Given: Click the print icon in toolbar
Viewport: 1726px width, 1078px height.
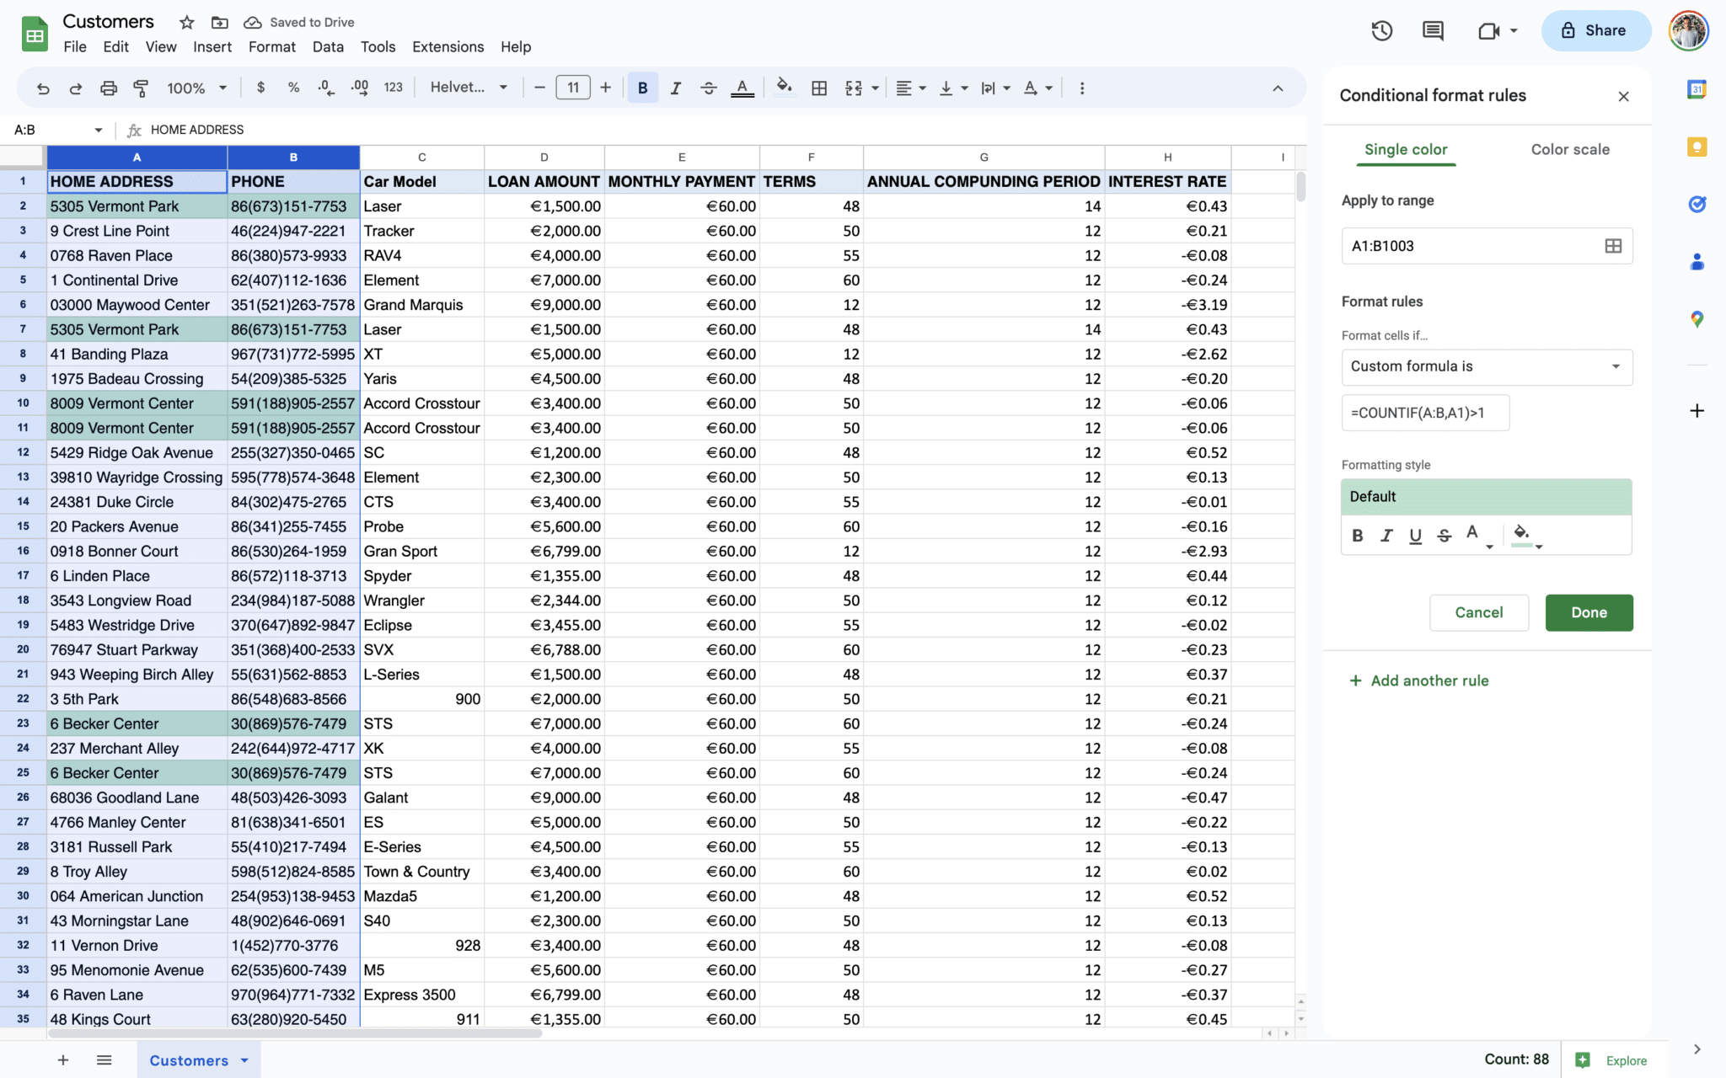Looking at the screenshot, I should pyautogui.click(x=109, y=88).
